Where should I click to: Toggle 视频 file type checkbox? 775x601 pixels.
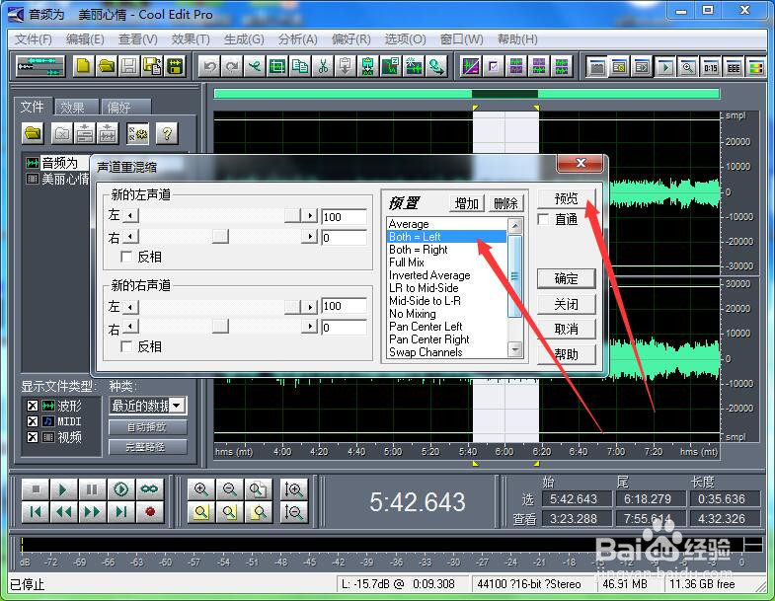33,437
